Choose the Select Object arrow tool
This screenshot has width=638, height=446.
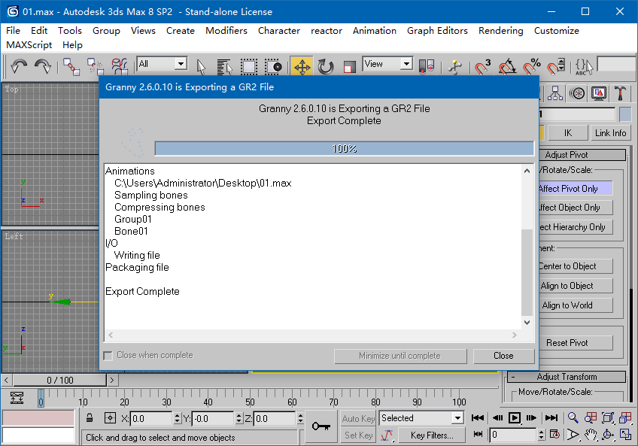(x=201, y=66)
